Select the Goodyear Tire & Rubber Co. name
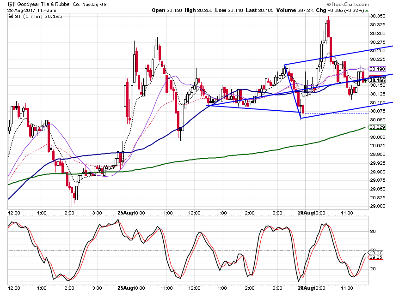Image resolution: width=393 pixels, height=292 pixels. [x=49, y=4]
